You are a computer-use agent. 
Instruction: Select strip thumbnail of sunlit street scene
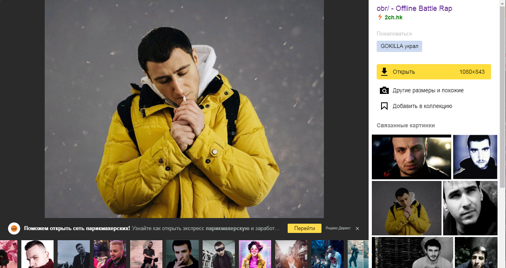(291, 254)
